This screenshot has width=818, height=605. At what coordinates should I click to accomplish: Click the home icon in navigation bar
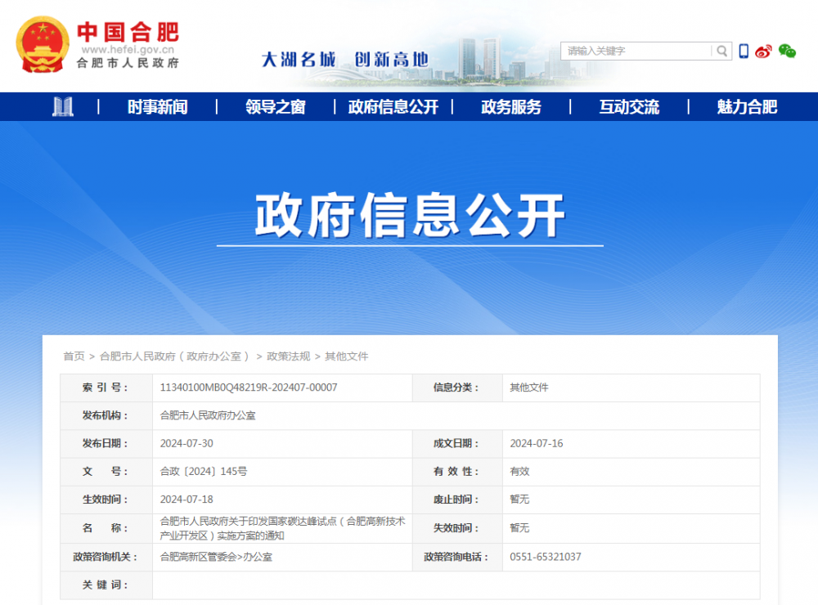[63, 106]
